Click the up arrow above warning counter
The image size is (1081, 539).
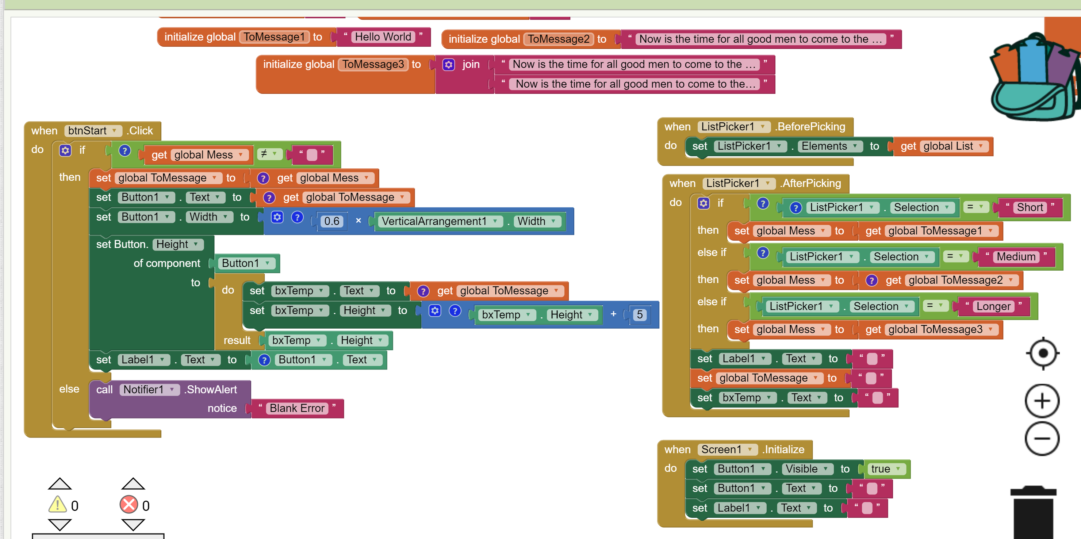[60, 484]
